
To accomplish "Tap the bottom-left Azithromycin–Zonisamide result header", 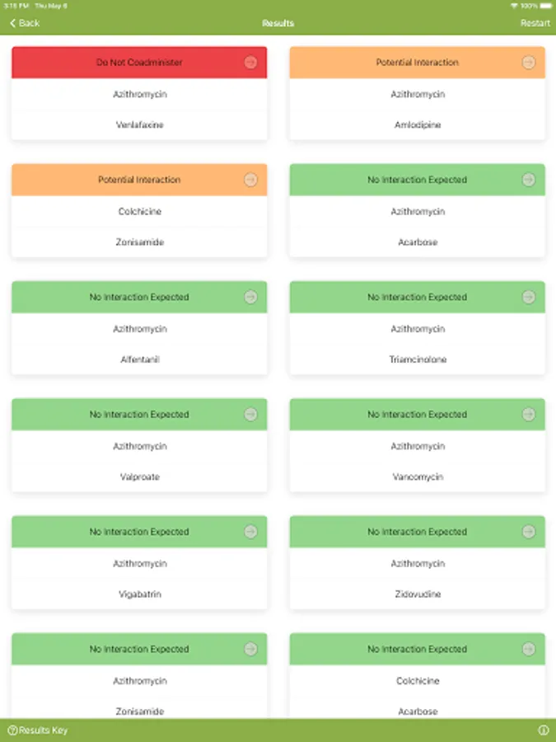I will click(139, 650).
